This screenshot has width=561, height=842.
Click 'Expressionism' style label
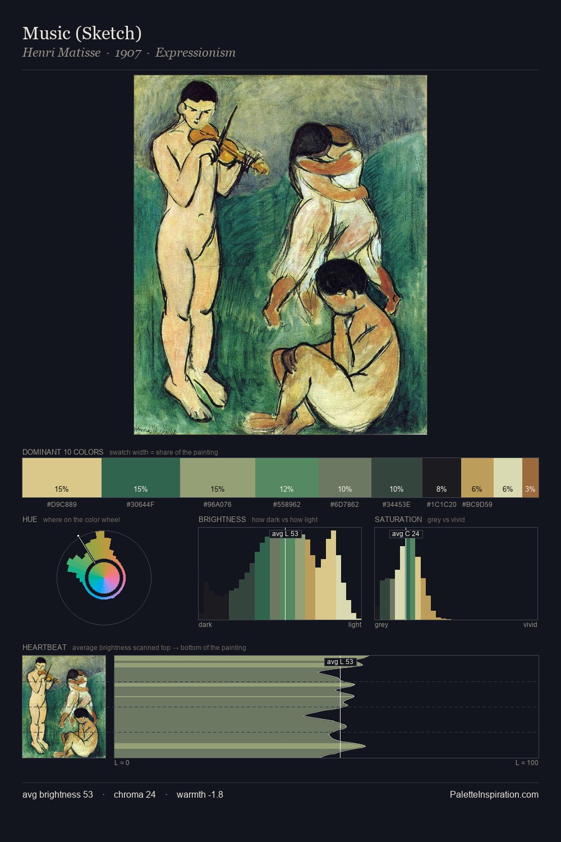click(195, 53)
